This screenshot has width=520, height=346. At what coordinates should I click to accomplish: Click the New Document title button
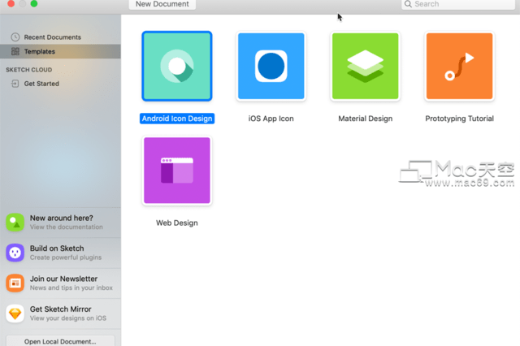click(162, 4)
